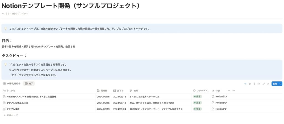
Task: Open database as full page icon
Action: tap(263, 84)
